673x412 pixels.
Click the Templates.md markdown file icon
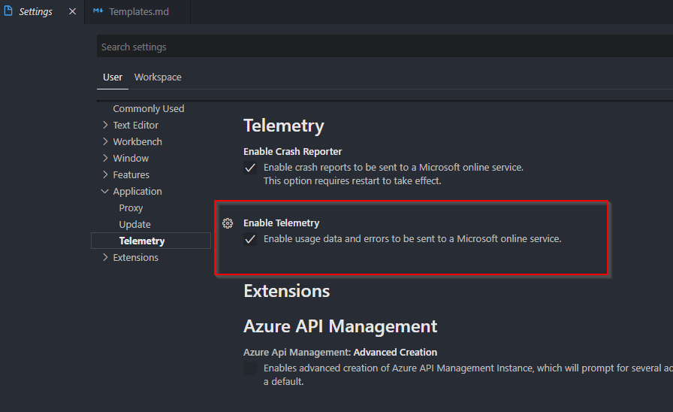point(98,11)
